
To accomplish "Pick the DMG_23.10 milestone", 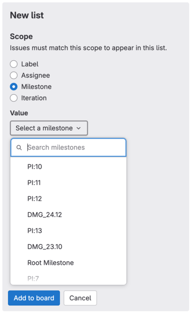I will coord(68,247).
